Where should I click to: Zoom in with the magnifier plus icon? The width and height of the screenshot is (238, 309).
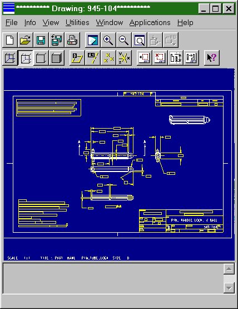coord(108,40)
